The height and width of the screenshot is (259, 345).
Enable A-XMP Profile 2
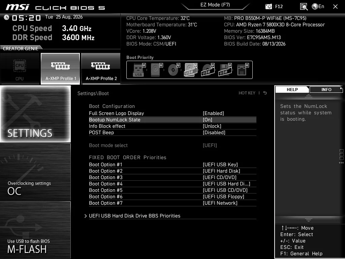click(x=101, y=69)
